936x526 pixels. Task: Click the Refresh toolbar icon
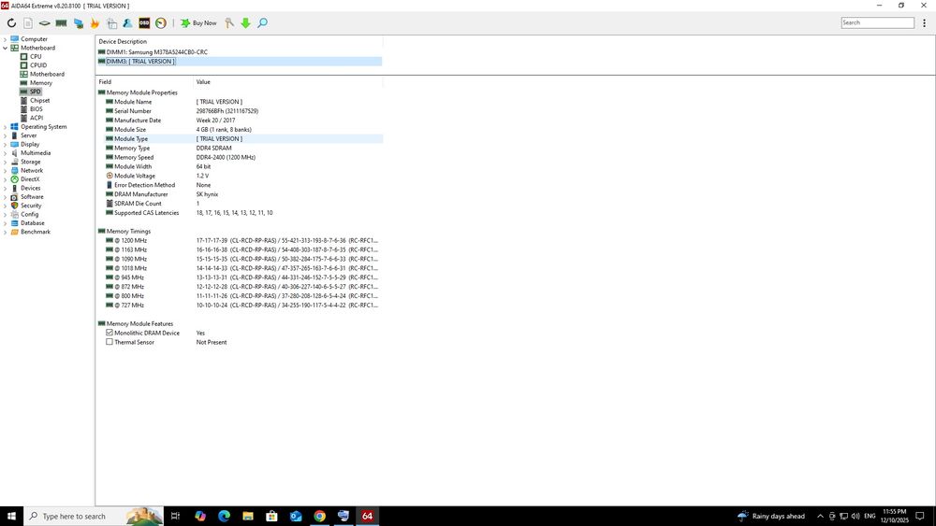tap(11, 23)
